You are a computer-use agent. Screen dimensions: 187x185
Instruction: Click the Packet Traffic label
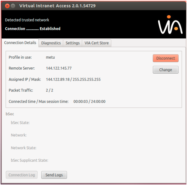point(21,90)
